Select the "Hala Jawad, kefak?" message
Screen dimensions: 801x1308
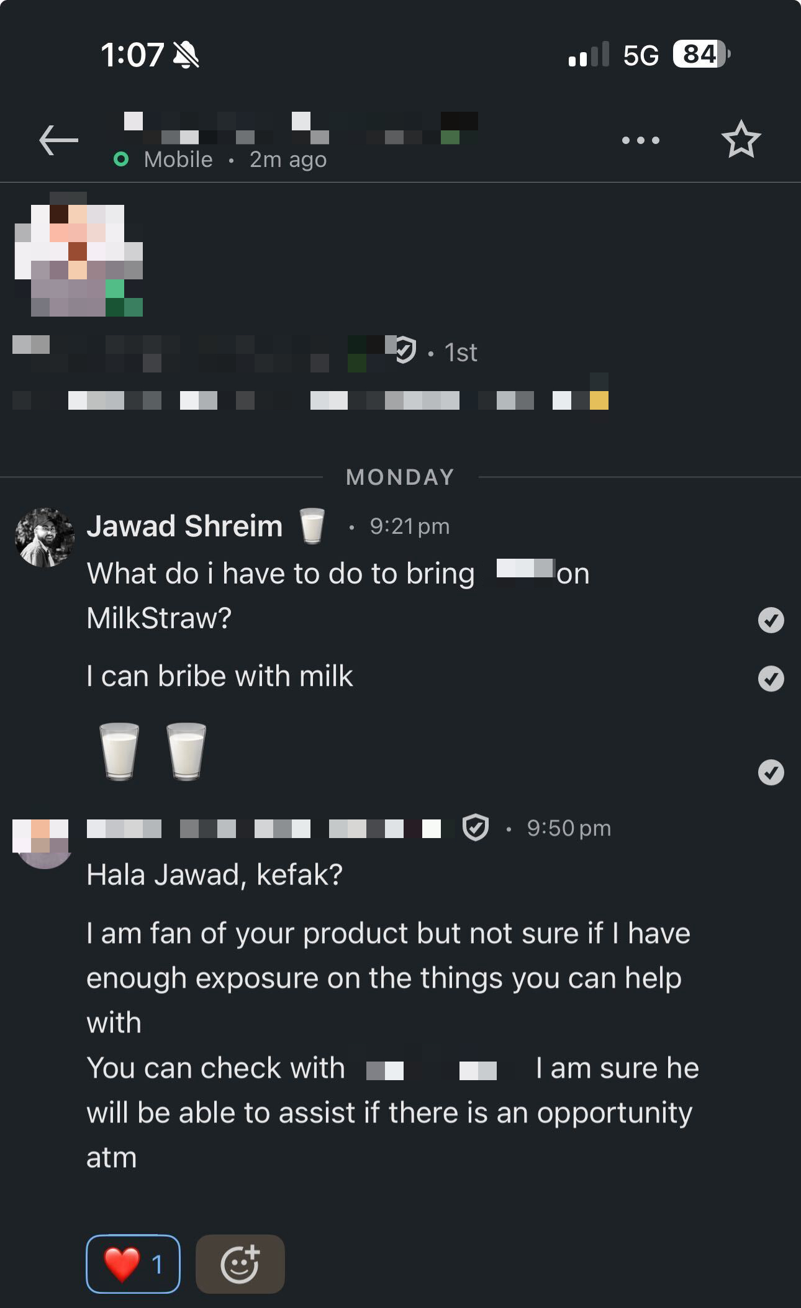[x=214, y=875]
